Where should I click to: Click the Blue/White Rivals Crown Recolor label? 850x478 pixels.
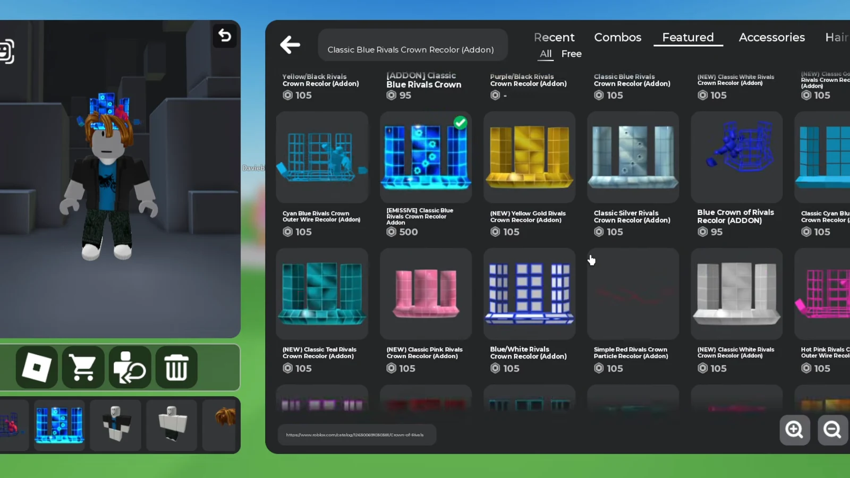coord(528,353)
